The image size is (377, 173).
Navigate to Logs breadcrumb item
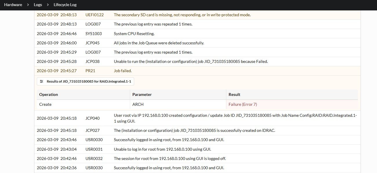38,5
